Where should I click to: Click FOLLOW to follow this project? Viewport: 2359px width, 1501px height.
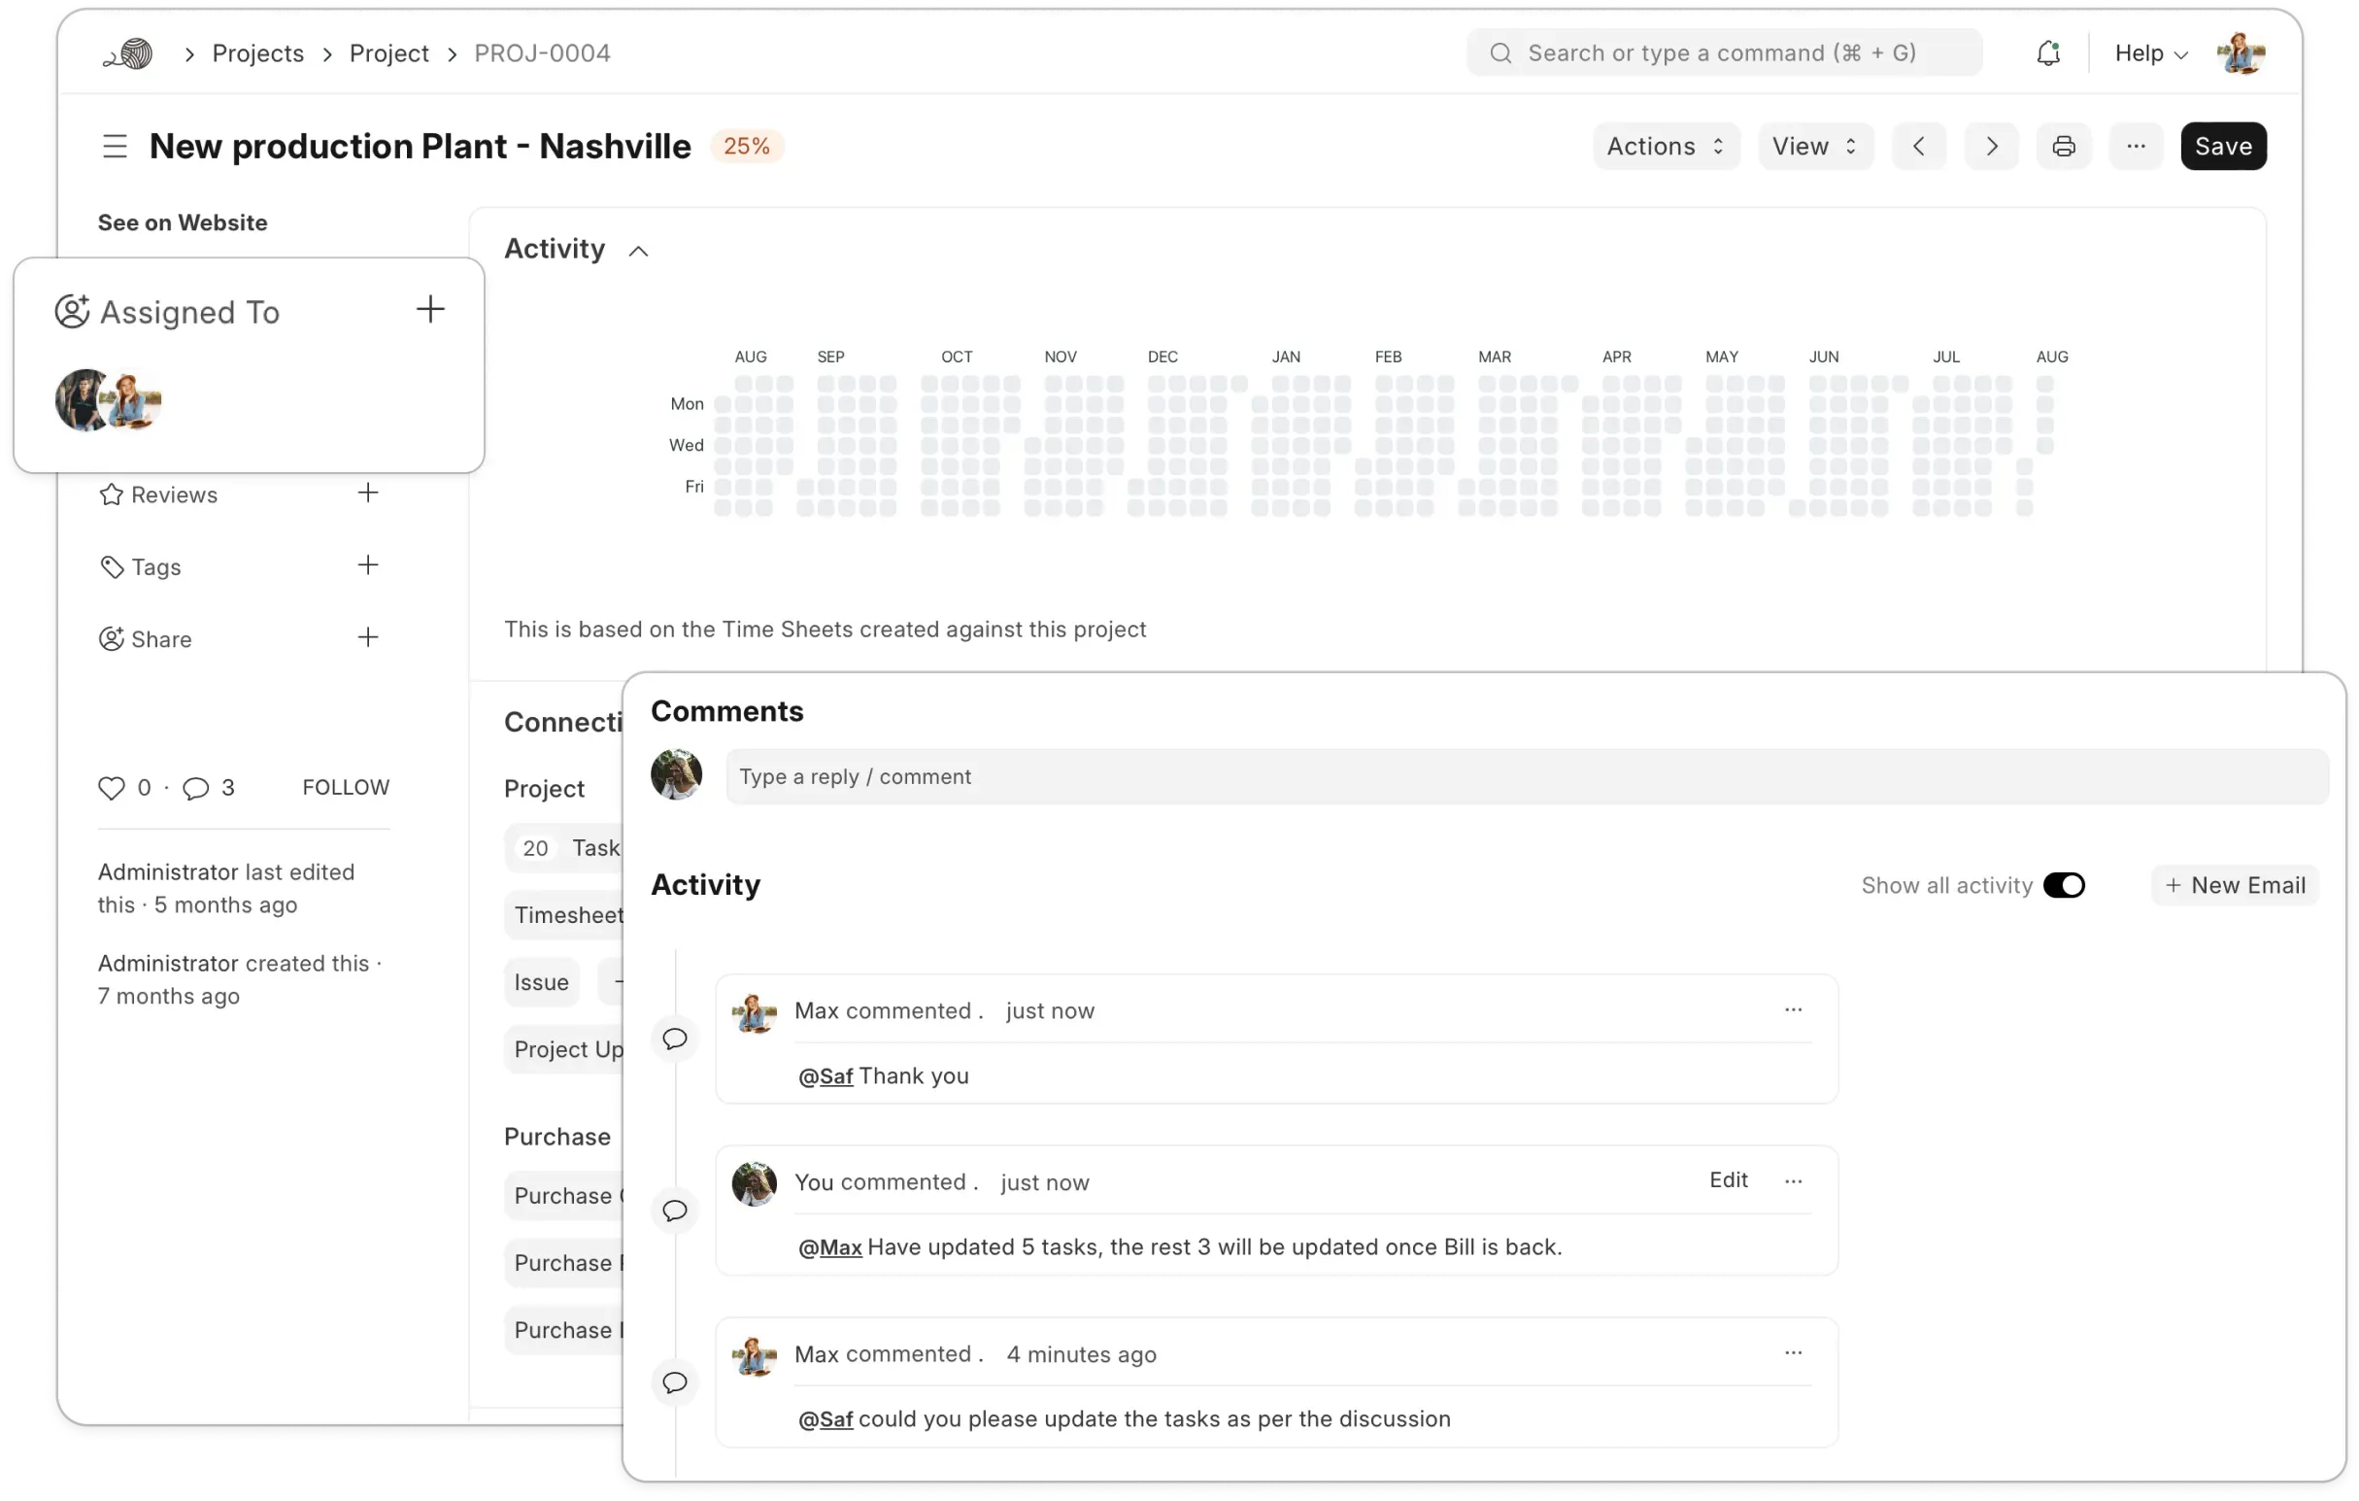(x=346, y=788)
